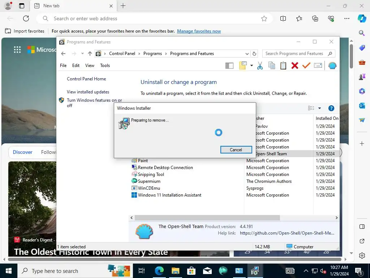Click the orange checkmark Properties icon
The width and height of the screenshot is (370, 278).
point(306,66)
